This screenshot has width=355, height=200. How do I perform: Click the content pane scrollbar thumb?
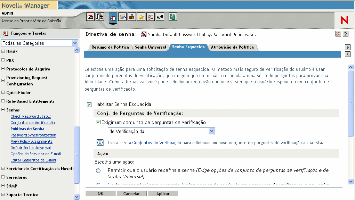pyautogui.click(x=351, y=103)
